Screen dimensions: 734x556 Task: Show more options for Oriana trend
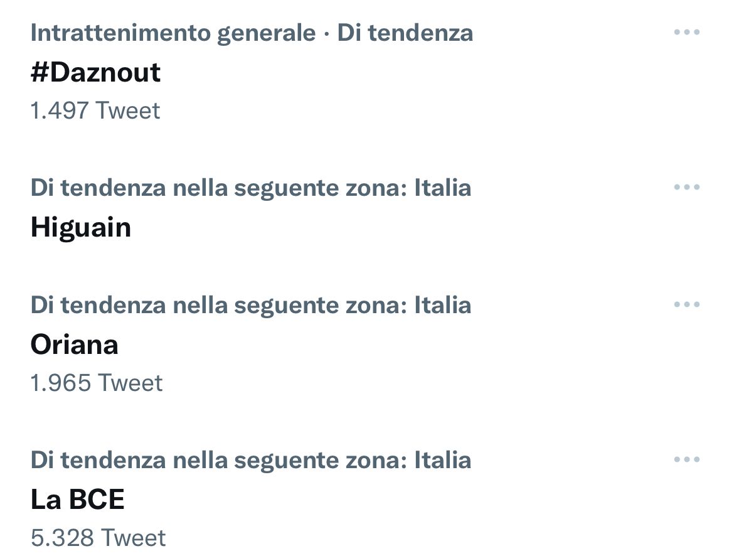point(686,305)
